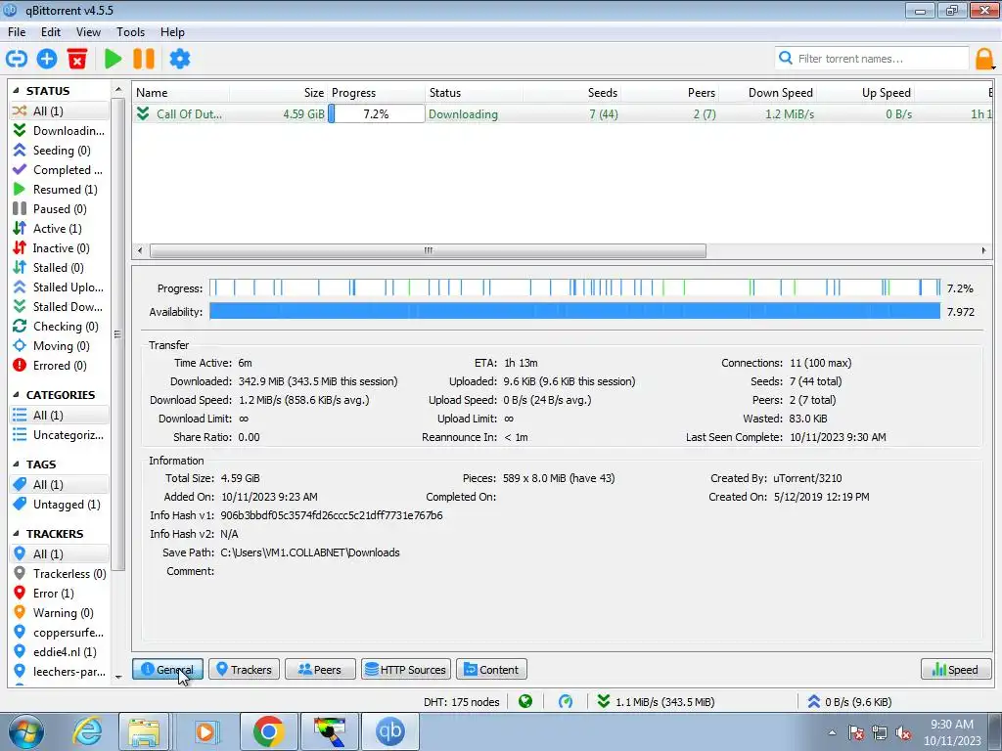Click the Filter torrent names search field
This screenshot has width=1002, height=751.
click(872, 59)
